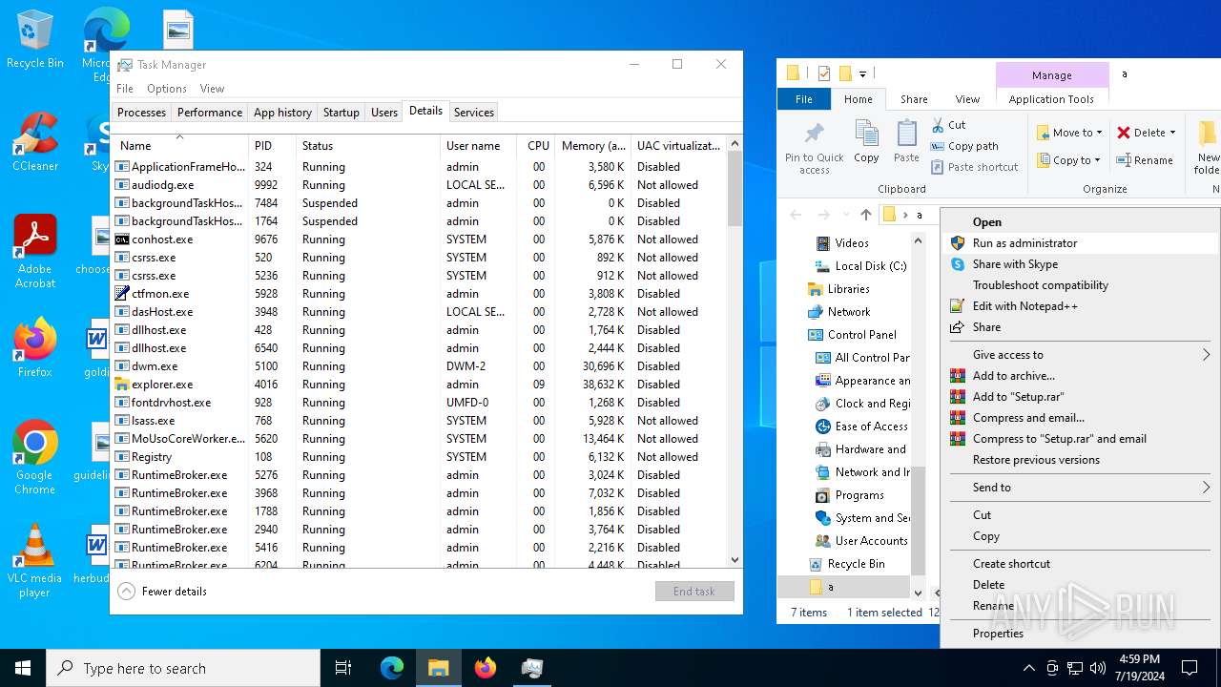Switch to the App history tab

[282, 113]
